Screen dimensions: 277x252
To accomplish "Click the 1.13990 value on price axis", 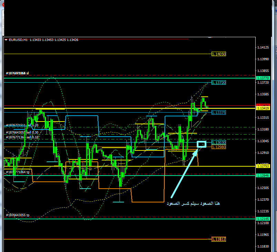I will pyautogui.click(x=263, y=59).
